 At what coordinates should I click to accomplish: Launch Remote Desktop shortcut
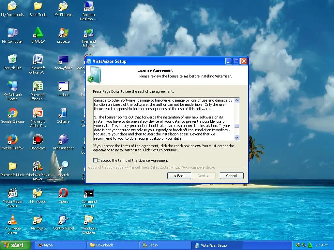pyautogui.click(x=89, y=11)
